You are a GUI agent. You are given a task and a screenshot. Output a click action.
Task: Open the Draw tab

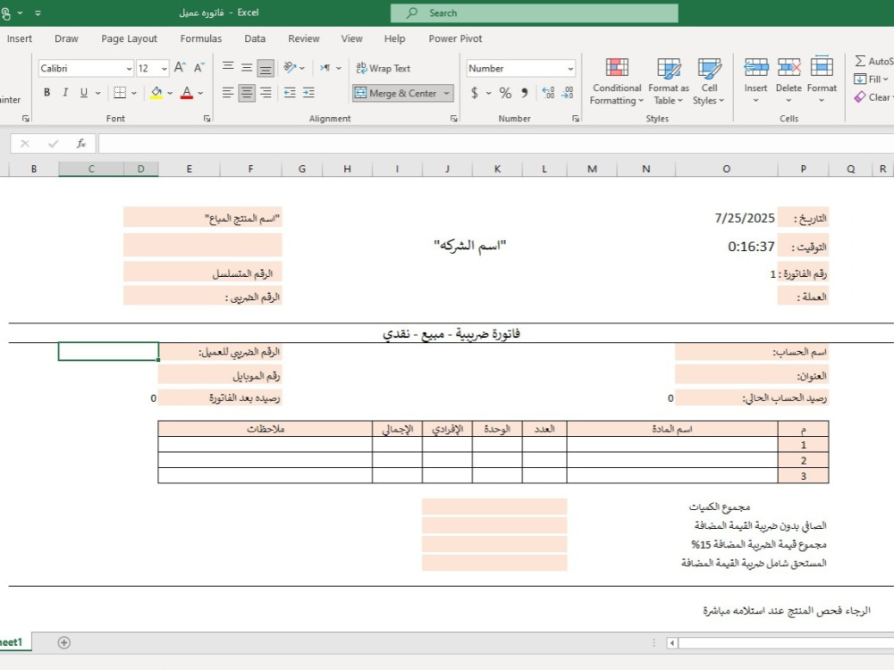tap(66, 38)
